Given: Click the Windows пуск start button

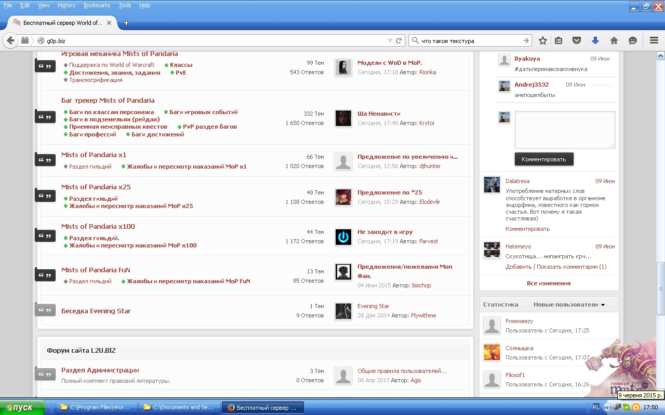Looking at the screenshot, I should tap(22, 408).
